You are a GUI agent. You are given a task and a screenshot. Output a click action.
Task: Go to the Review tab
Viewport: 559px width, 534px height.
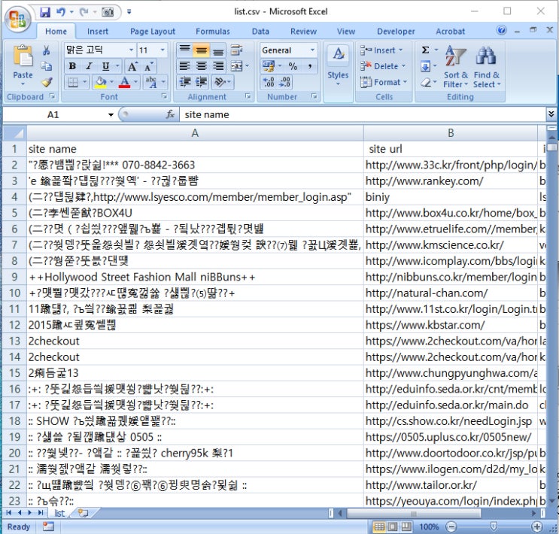pos(303,32)
